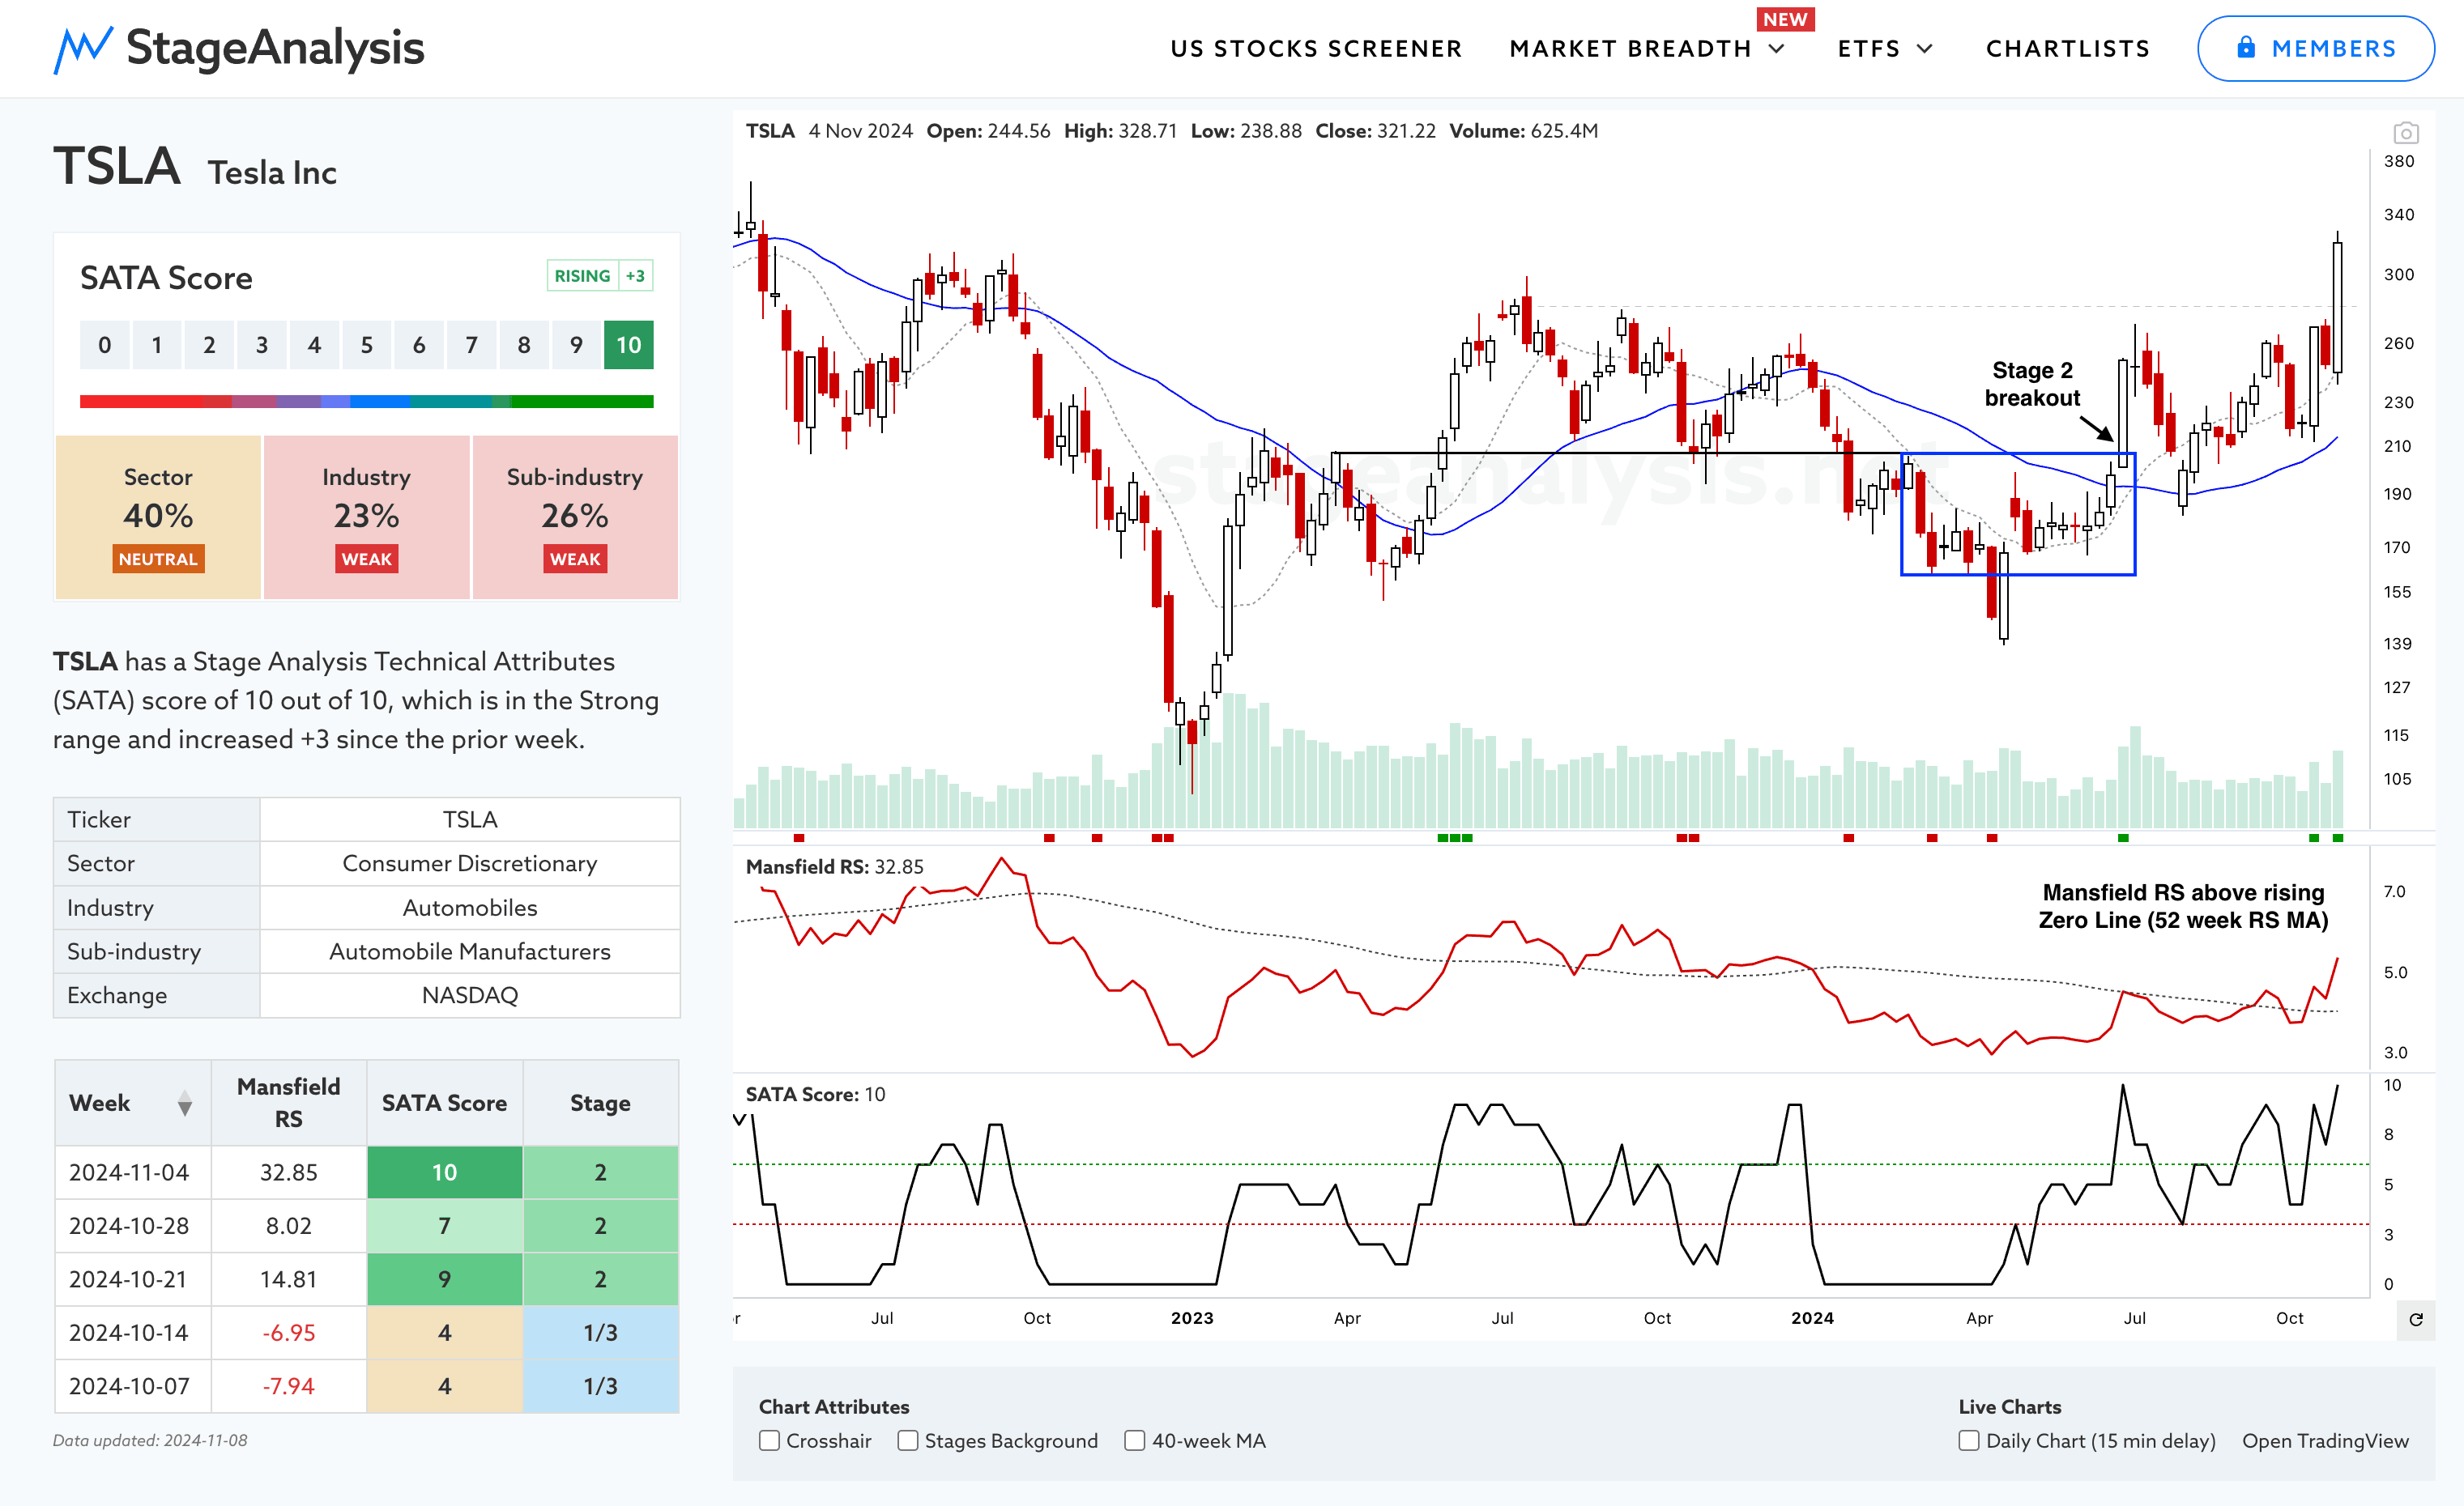Select the 2024-11-04 week cell
Viewport: 2464px width, 1506px height.
tap(133, 1172)
